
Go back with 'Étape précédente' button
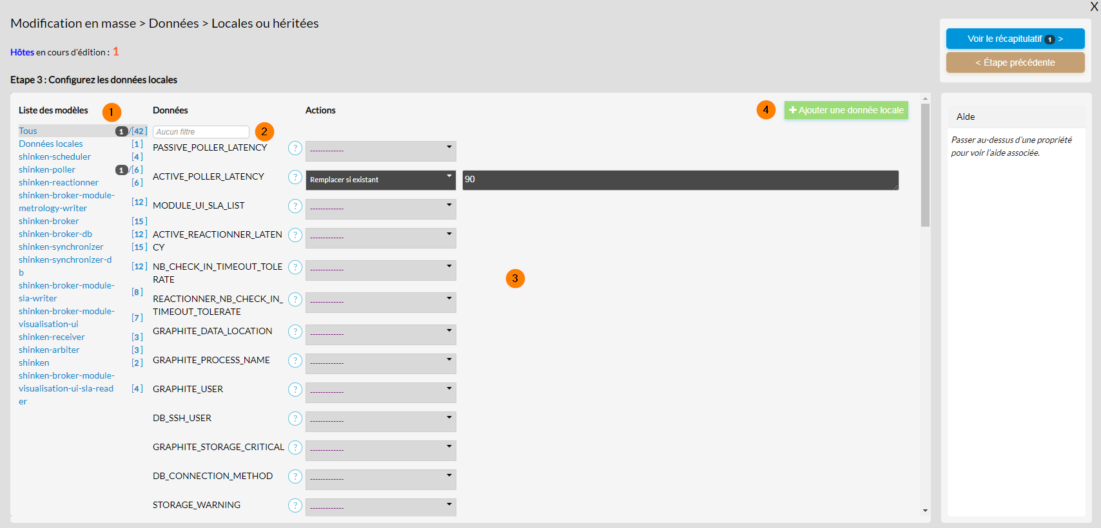(1015, 62)
